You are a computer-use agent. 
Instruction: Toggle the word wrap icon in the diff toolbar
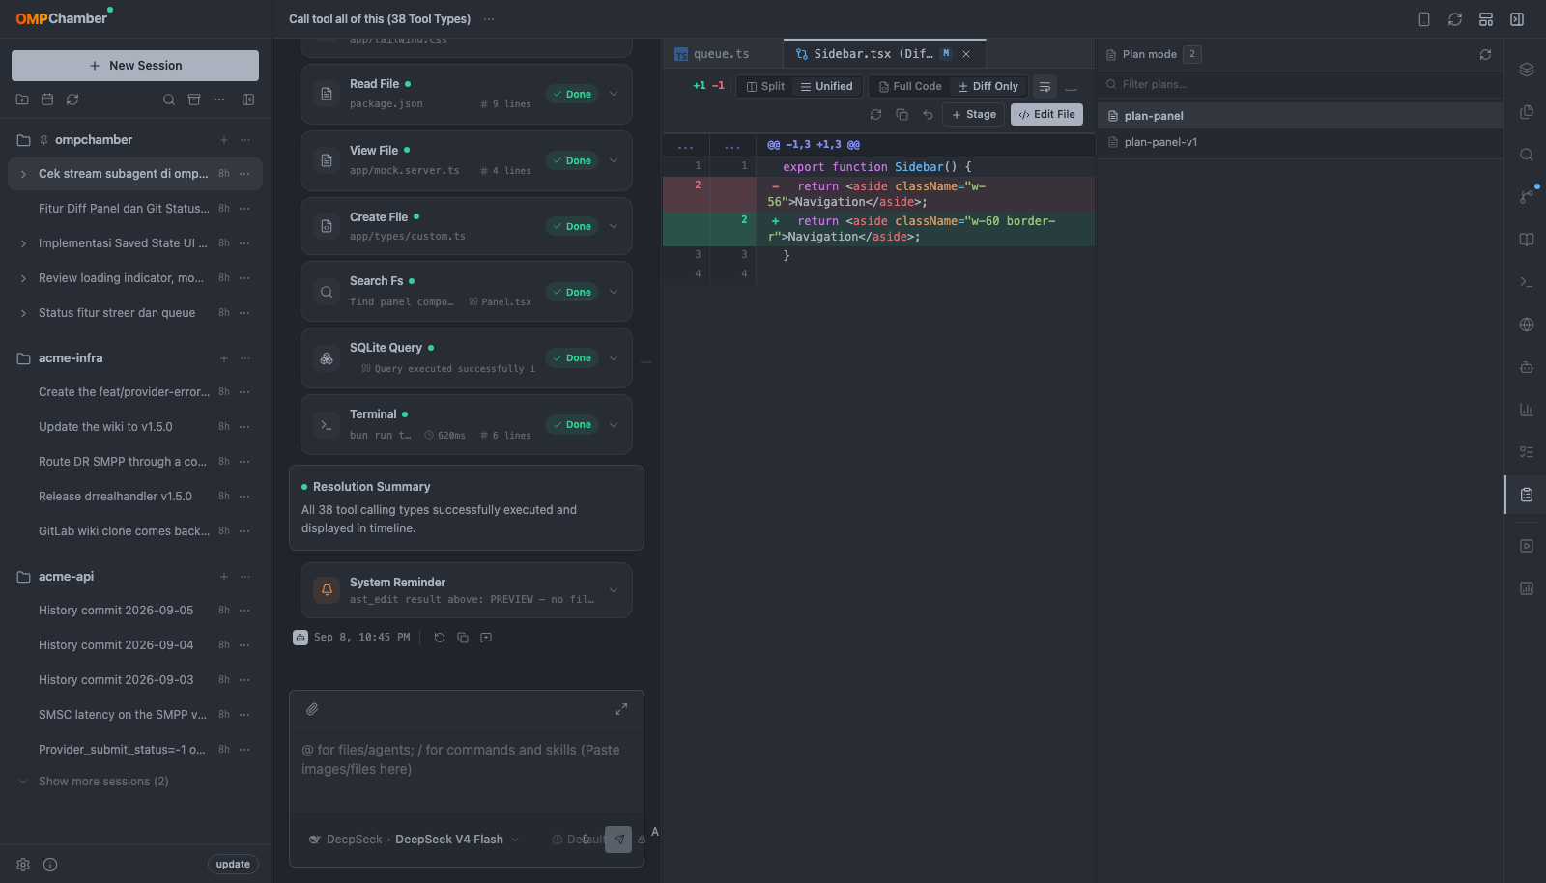1045,87
